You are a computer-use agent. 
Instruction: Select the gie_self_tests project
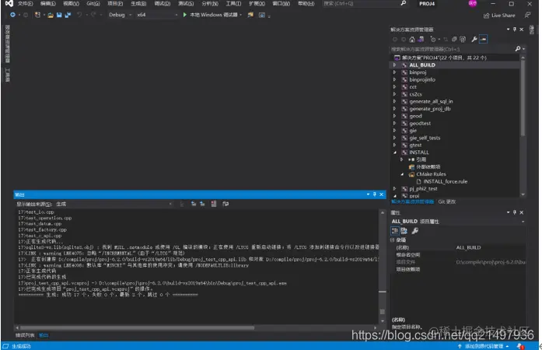(425, 138)
